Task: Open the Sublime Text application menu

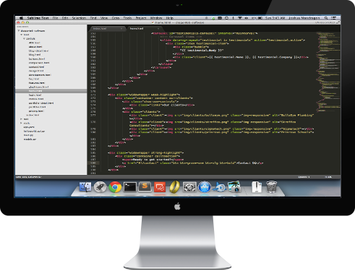Action: point(38,18)
